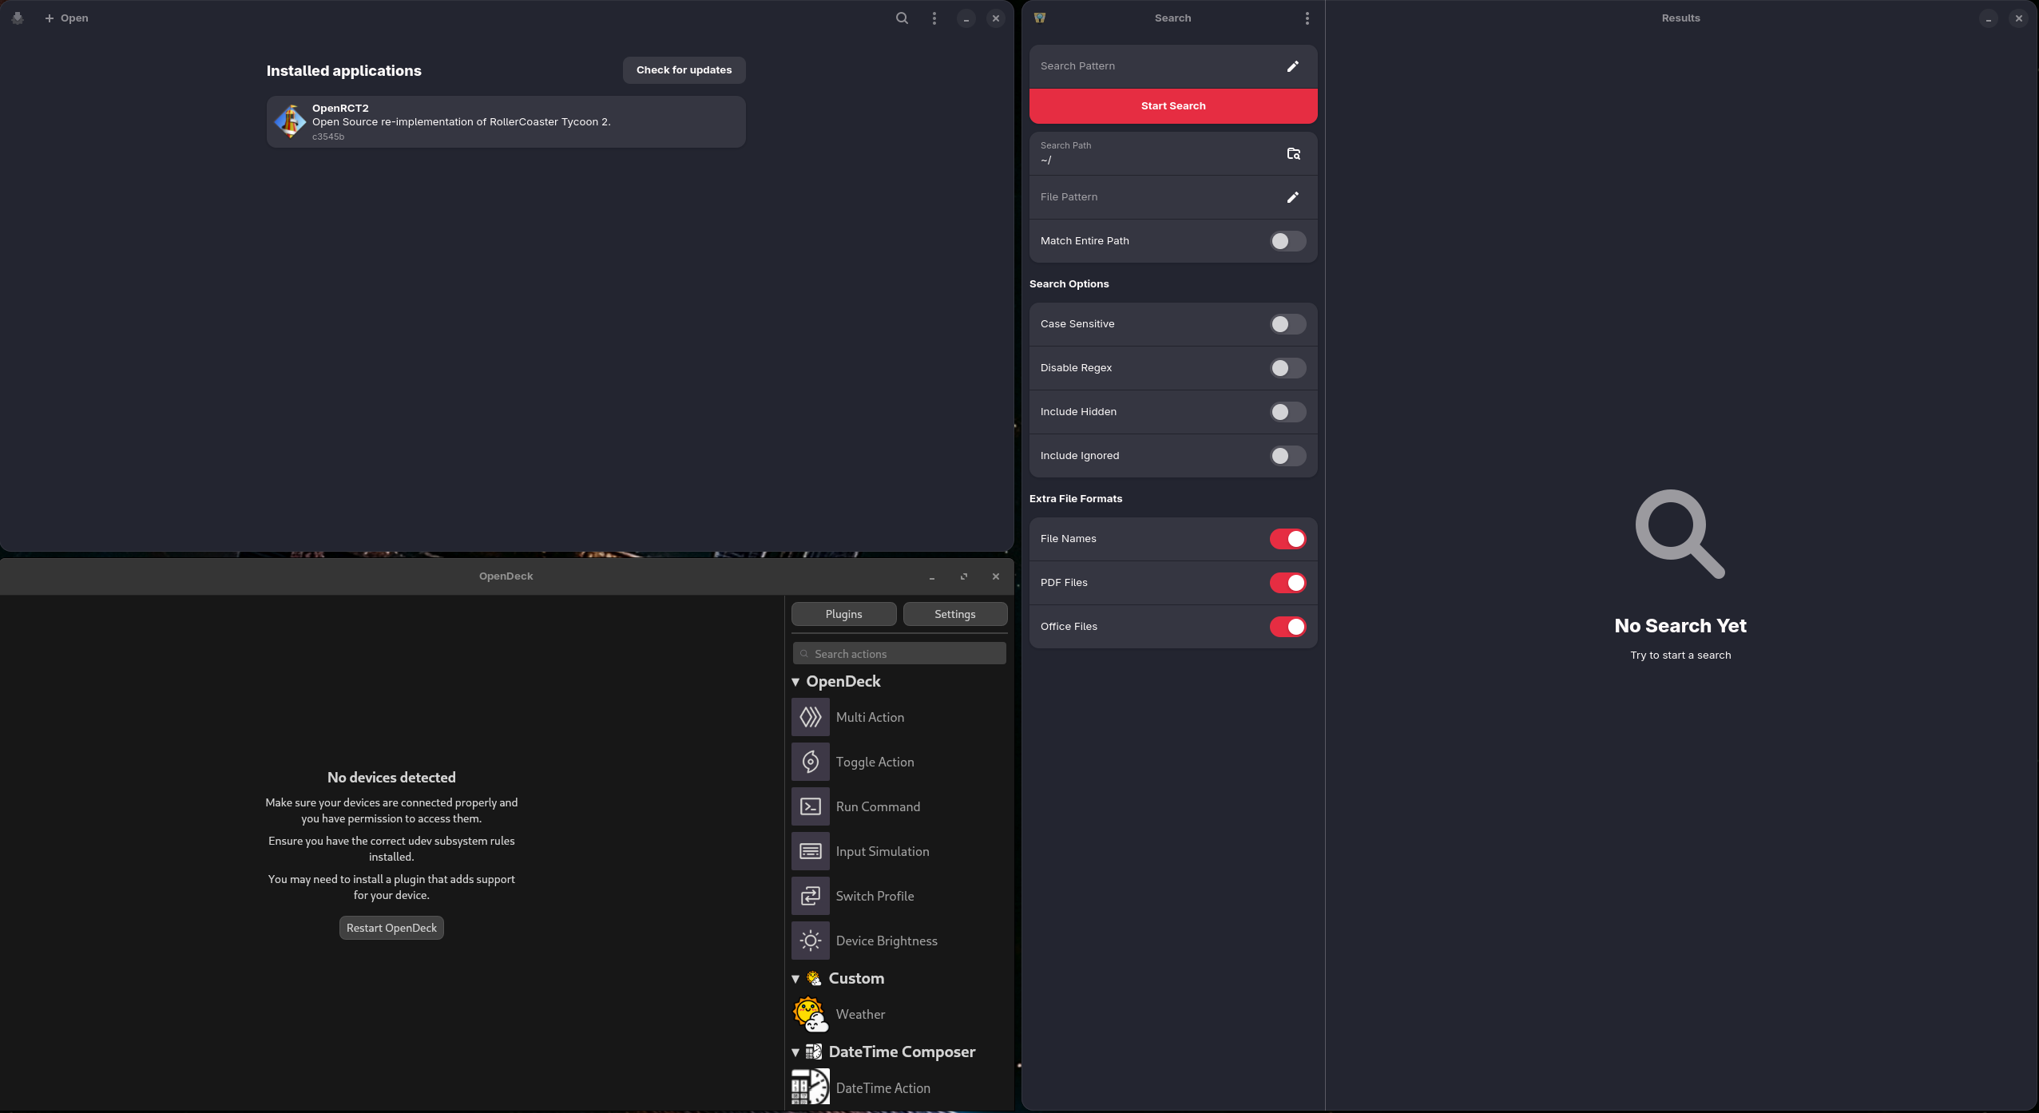Disable the PDF Files toggle

click(x=1287, y=583)
